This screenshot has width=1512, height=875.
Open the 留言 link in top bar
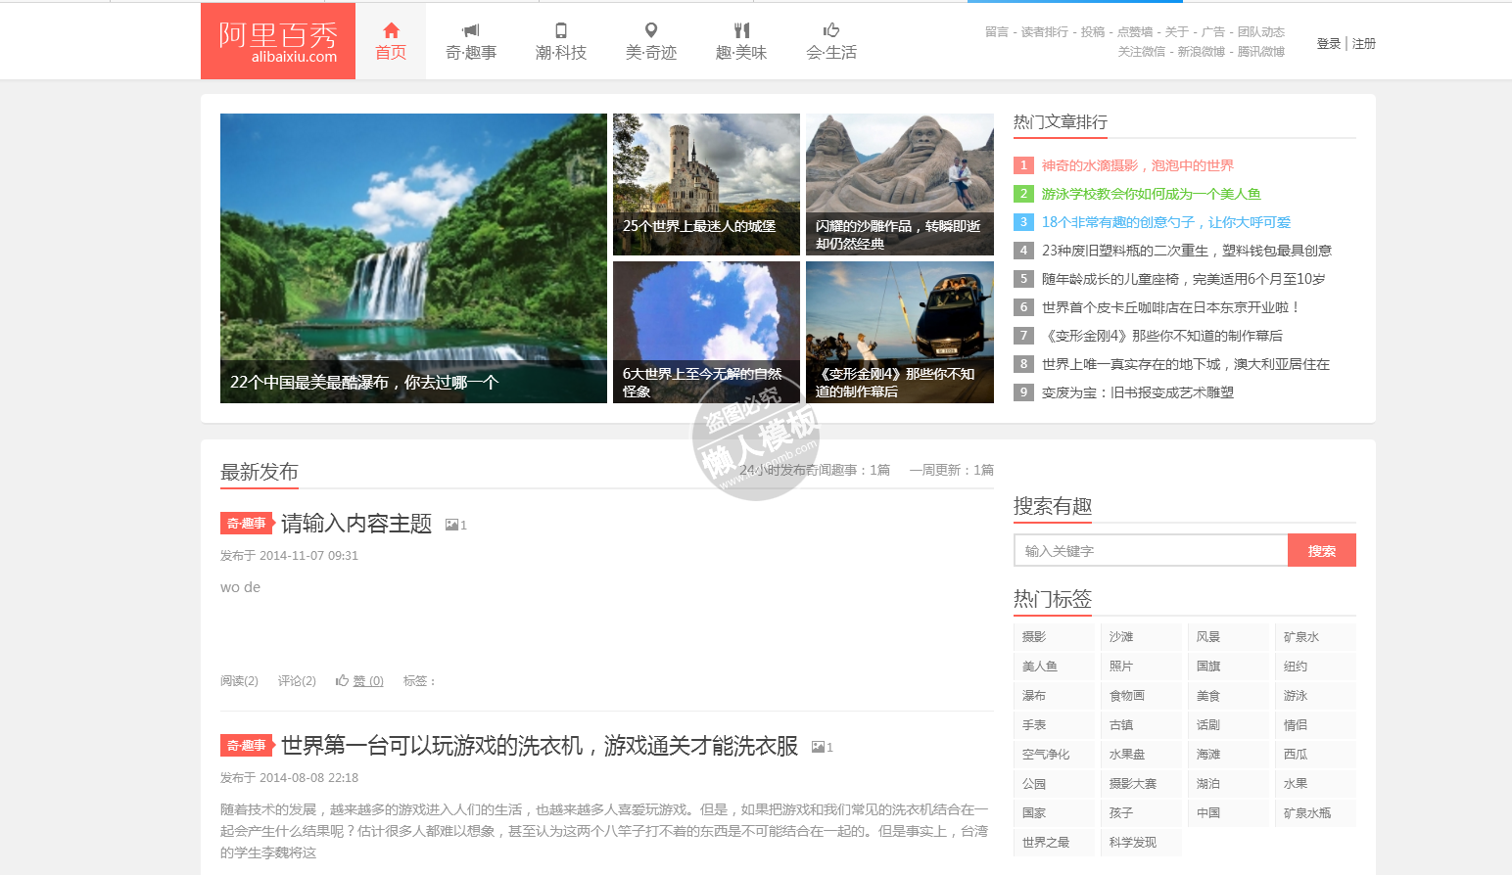pos(997,32)
